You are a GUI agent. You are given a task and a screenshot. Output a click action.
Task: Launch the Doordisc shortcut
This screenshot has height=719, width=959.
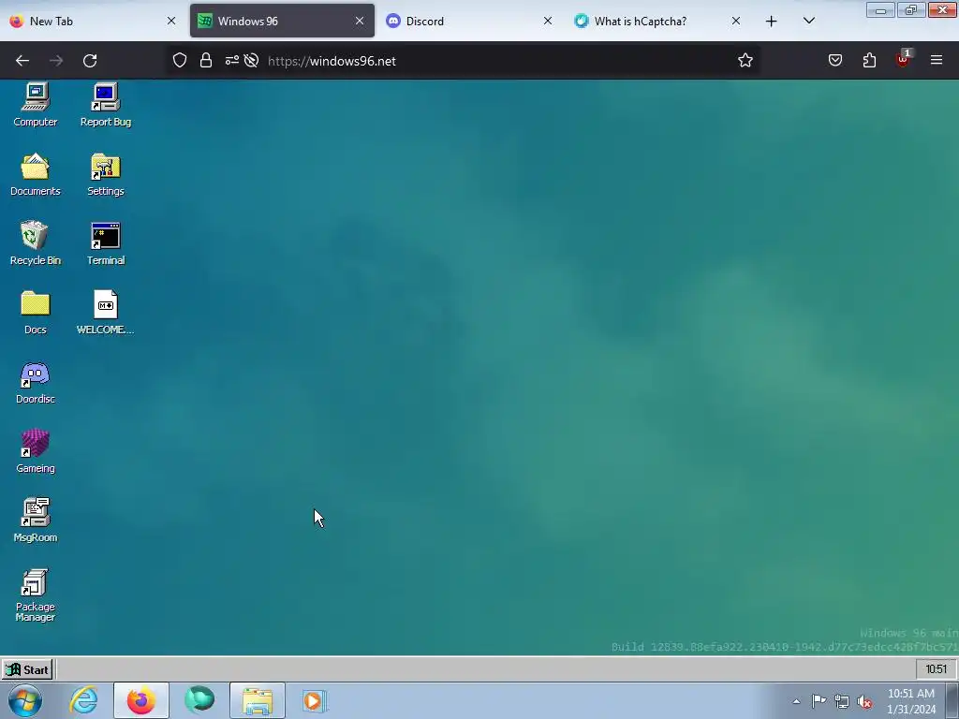point(35,382)
